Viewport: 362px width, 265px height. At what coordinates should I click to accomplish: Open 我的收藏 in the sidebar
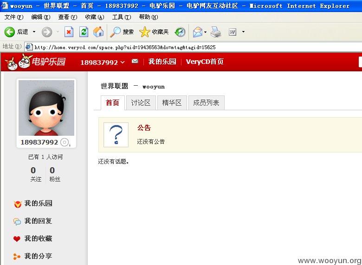pos(39,239)
